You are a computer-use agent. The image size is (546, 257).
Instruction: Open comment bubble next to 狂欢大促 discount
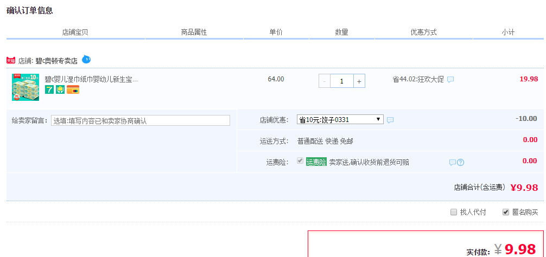pos(450,80)
